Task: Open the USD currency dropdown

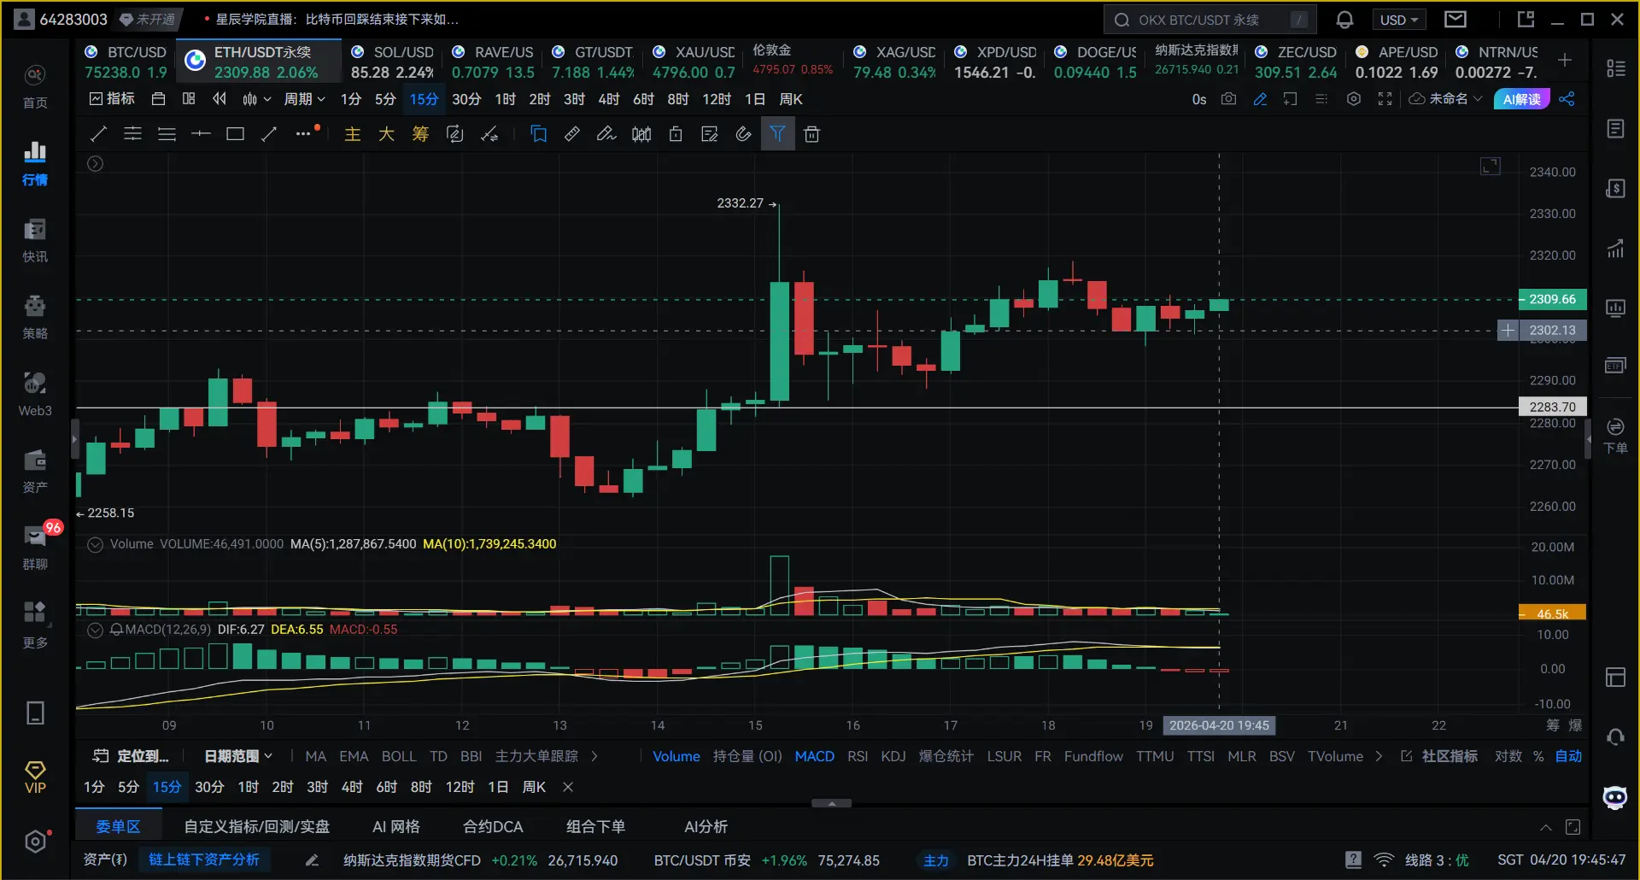Action: 1398,20
